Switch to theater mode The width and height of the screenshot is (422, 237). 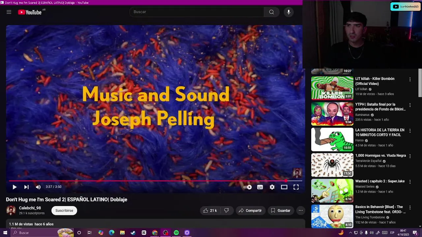tap(284, 187)
